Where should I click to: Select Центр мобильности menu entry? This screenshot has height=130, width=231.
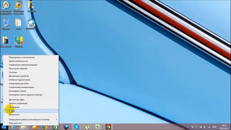[31, 61]
